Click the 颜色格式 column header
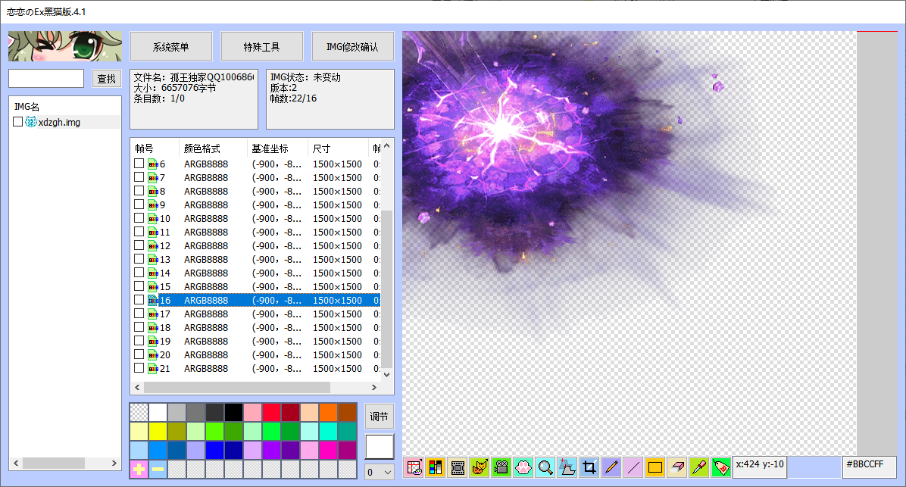 (x=202, y=148)
